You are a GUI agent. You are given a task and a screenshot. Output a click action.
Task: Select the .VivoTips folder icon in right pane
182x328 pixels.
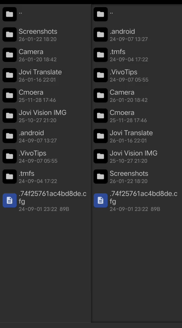click(100, 75)
